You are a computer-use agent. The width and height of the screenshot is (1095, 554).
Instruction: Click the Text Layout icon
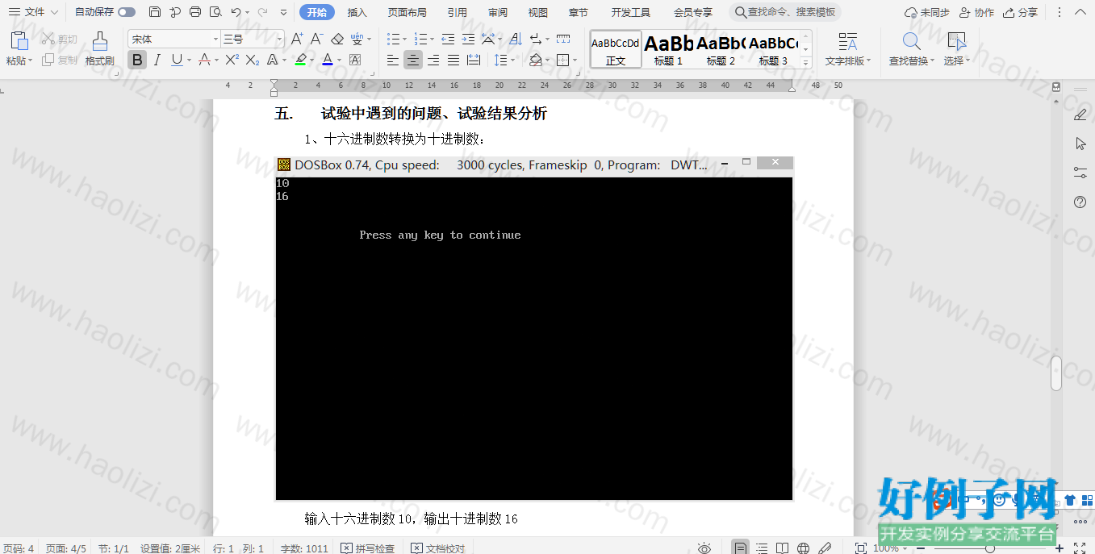[848, 42]
